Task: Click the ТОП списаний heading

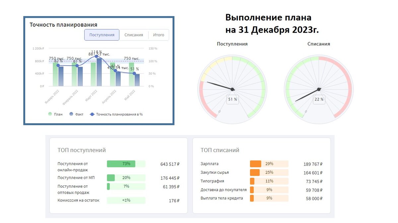Action: pyautogui.click(x=220, y=150)
